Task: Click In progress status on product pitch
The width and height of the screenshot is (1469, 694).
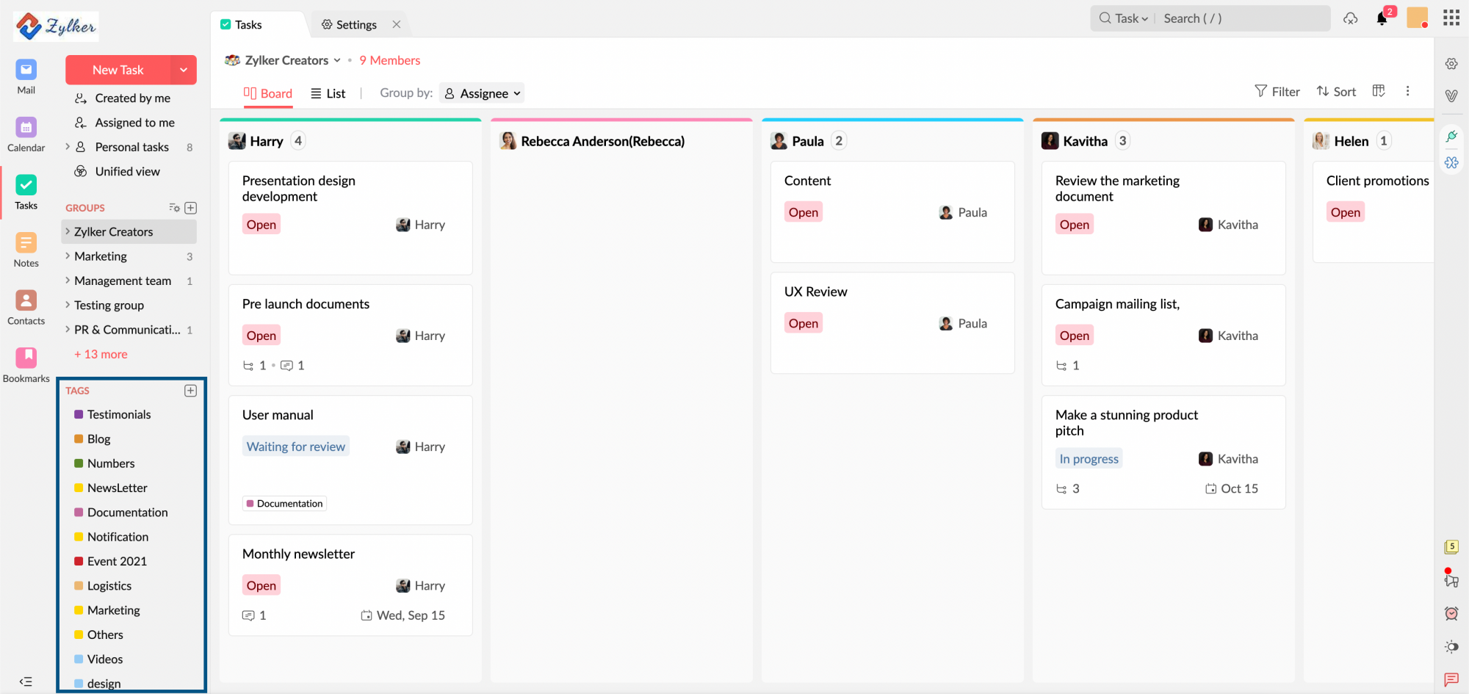Action: 1089,459
